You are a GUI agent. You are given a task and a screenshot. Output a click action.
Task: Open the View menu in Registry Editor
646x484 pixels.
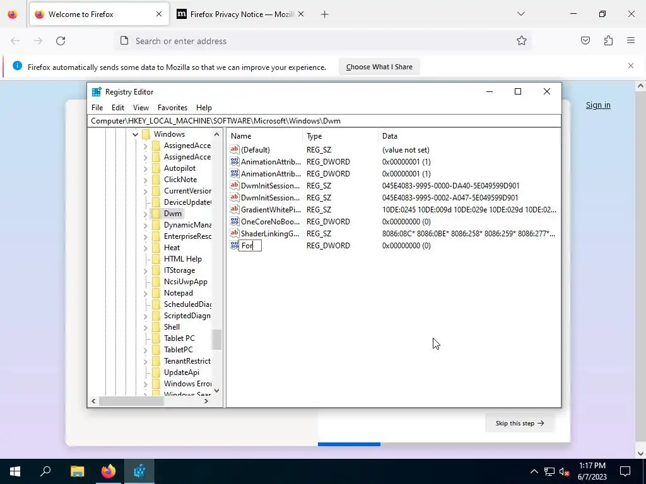pyautogui.click(x=141, y=107)
